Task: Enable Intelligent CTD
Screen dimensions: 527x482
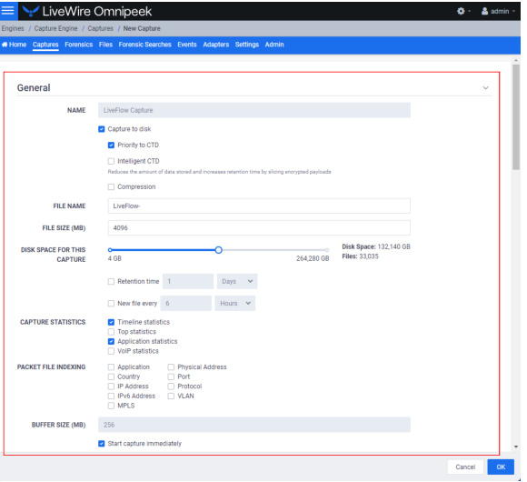Action: point(111,162)
